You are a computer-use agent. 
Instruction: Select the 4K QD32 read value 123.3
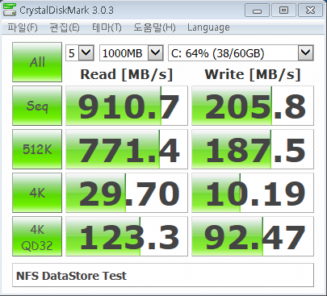[127, 236]
